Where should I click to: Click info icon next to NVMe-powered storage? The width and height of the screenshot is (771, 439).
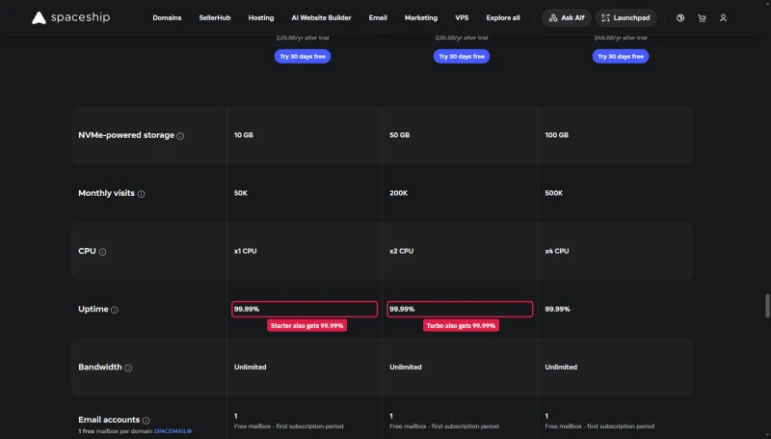(180, 136)
